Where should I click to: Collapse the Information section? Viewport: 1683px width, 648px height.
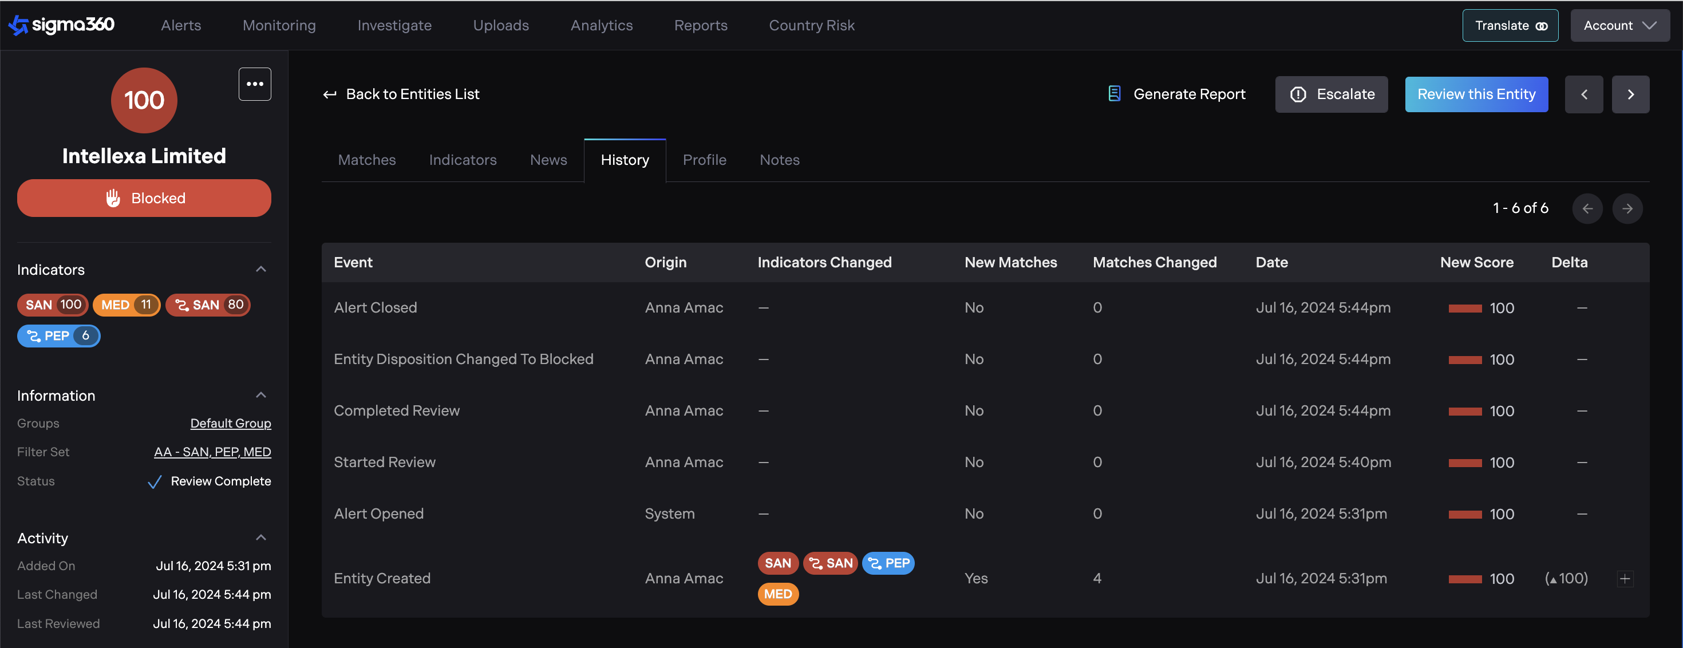pyautogui.click(x=260, y=395)
